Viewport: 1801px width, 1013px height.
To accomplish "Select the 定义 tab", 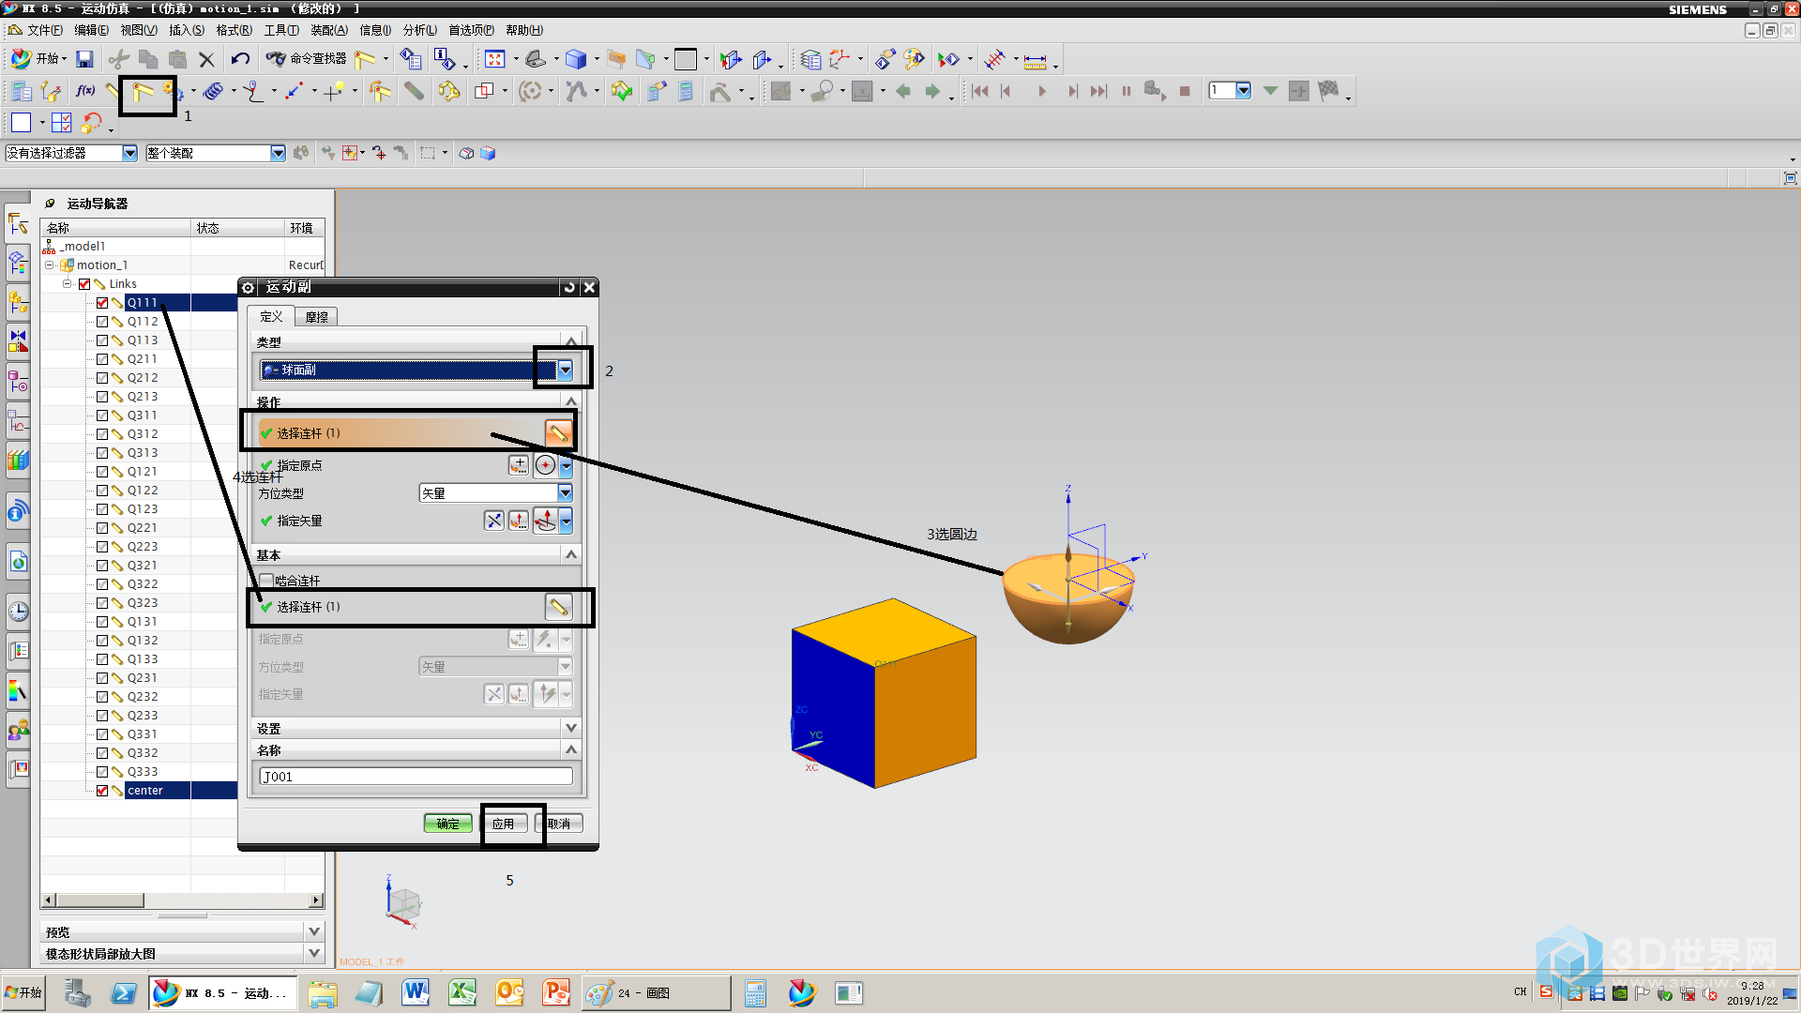I will [271, 316].
